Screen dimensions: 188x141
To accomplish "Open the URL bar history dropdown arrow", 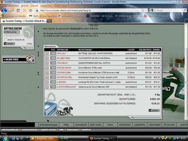I will [146, 10].
